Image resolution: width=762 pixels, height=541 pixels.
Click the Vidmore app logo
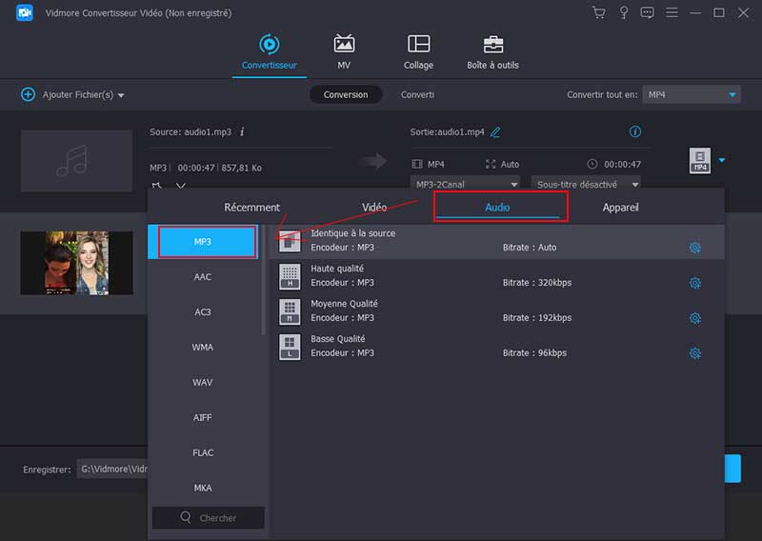[25, 12]
